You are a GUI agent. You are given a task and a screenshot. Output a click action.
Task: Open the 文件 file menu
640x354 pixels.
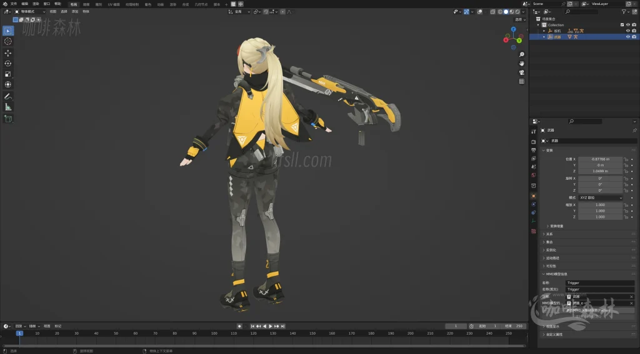point(14,4)
